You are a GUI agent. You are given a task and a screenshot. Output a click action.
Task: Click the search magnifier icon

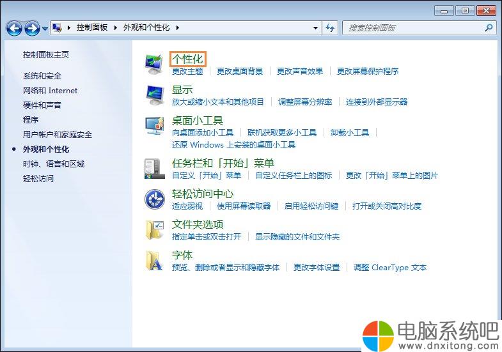489,28
